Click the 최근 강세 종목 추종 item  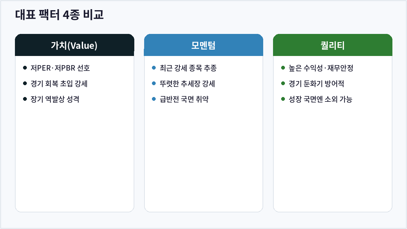(188, 68)
